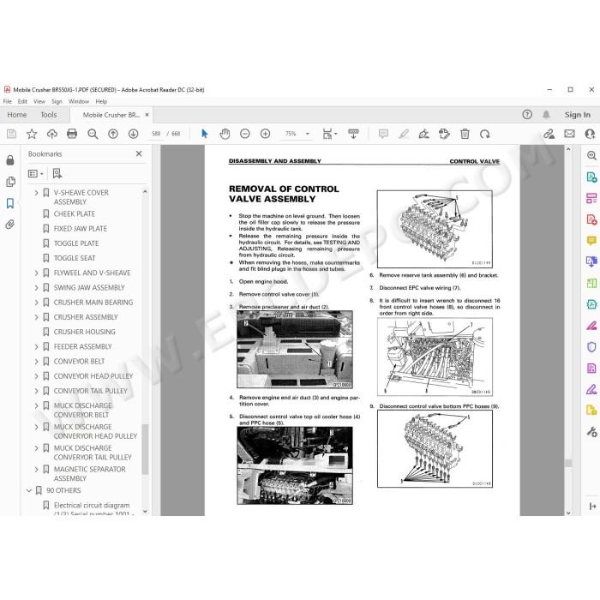Open fit page options tool
This screenshot has width=600, height=600.
[329, 134]
